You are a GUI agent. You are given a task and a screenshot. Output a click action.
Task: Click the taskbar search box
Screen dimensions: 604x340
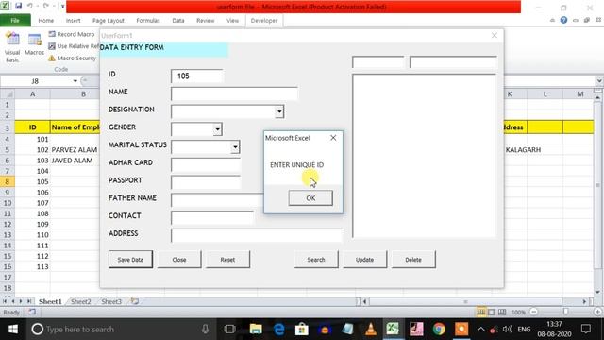(x=123, y=330)
